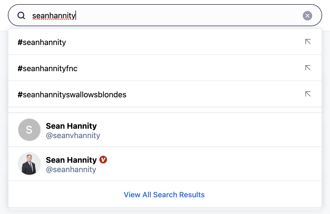
Task: Click the gray "S" placeholder avatar
Action: (x=29, y=130)
